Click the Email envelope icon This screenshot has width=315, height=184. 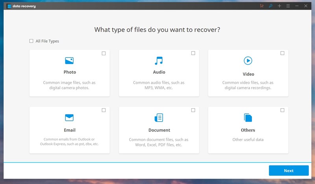pos(69,118)
